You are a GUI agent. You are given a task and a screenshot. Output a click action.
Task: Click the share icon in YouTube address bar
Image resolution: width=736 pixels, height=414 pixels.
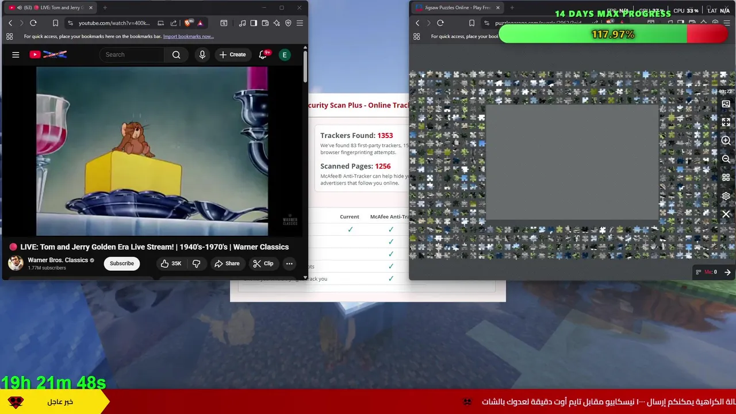point(174,23)
